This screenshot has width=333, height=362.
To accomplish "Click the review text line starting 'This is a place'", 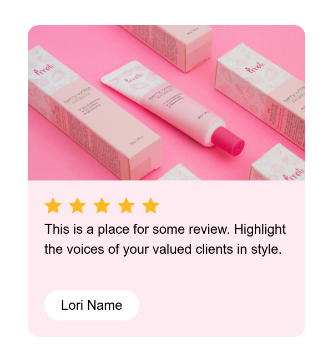I will (x=165, y=229).
